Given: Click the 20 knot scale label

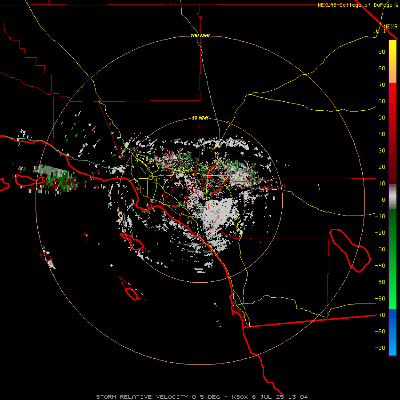Looking at the screenshot, I should click(x=382, y=167).
